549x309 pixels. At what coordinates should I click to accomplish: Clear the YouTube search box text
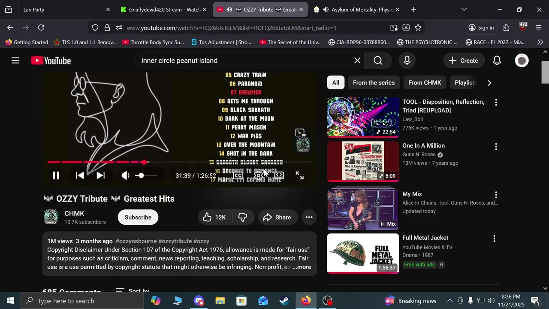point(357,61)
